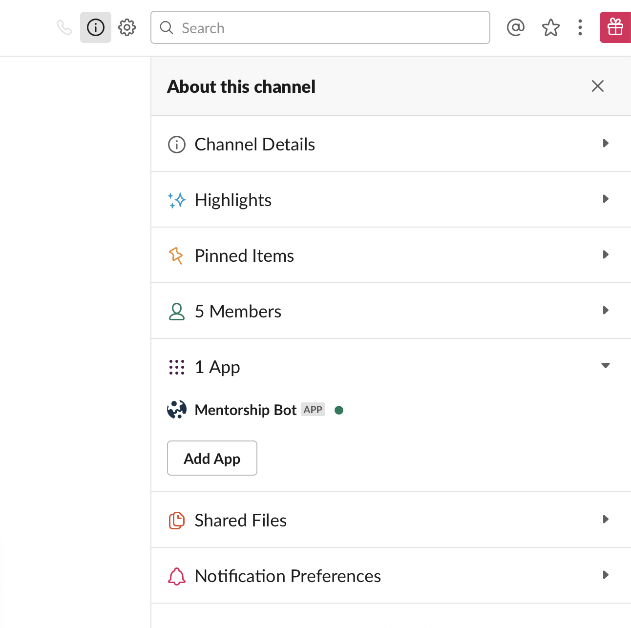
Task: Open the Mentorship Bot app link
Action: click(245, 410)
